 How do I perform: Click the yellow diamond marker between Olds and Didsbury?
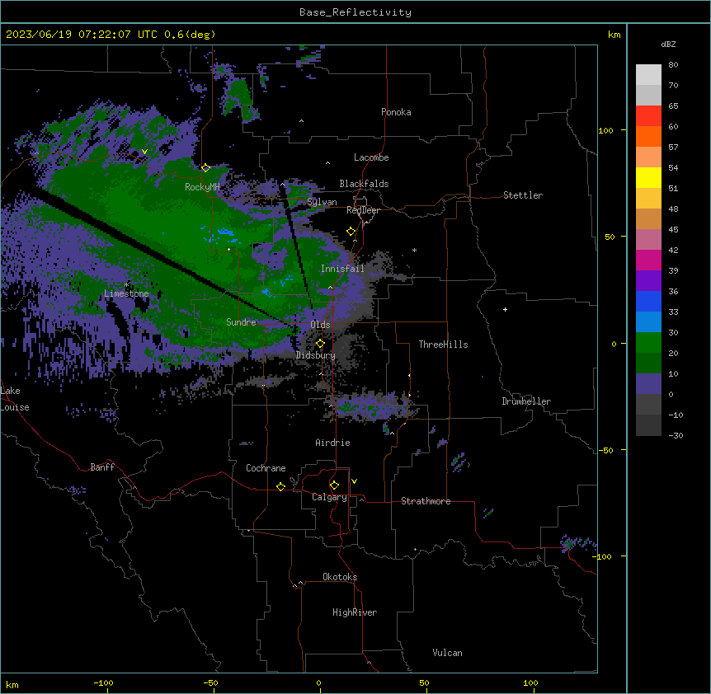coord(320,344)
